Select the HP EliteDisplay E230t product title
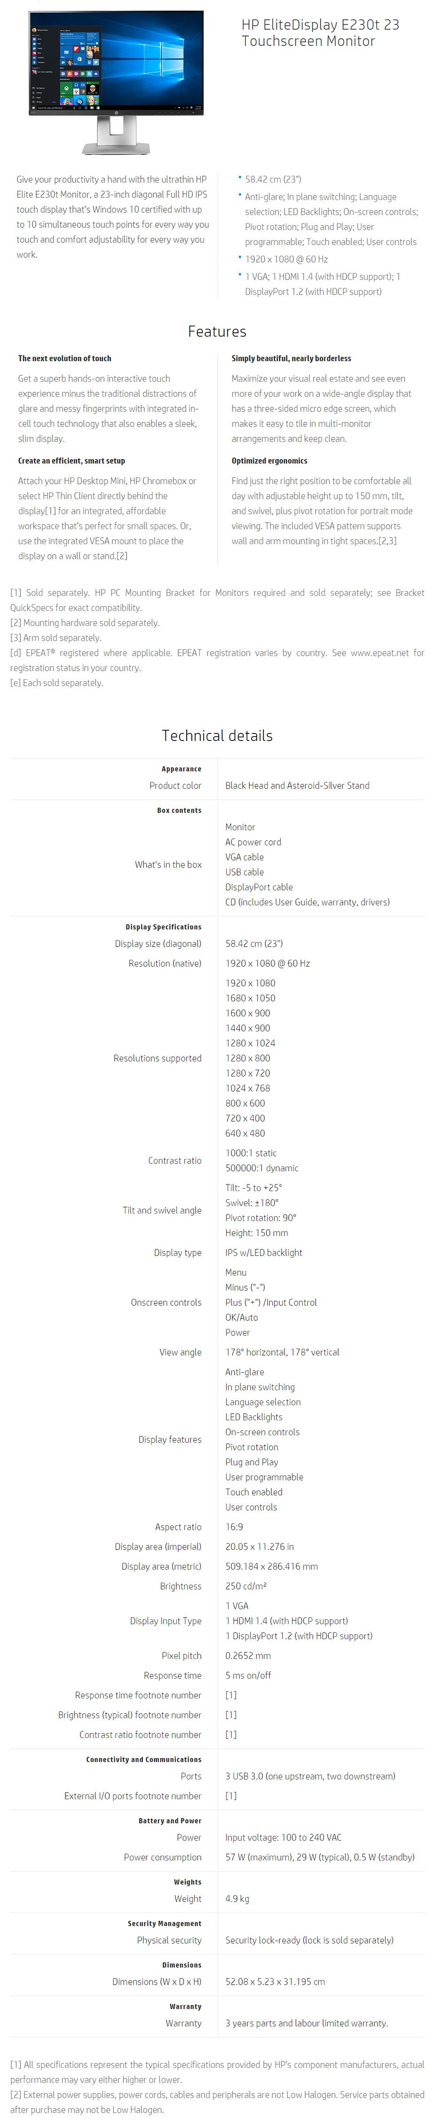This screenshot has width=435, height=2124. pyautogui.click(x=320, y=33)
